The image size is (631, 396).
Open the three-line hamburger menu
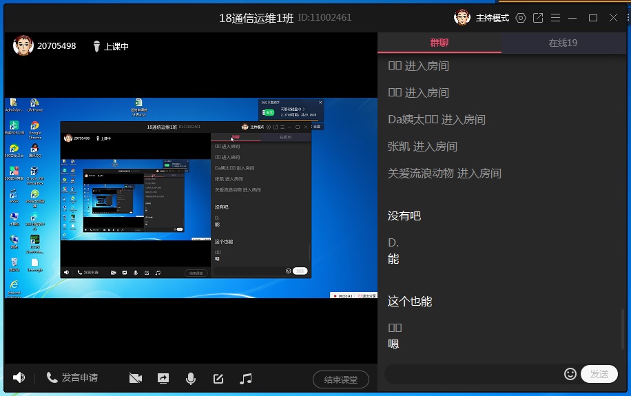click(555, 18)
